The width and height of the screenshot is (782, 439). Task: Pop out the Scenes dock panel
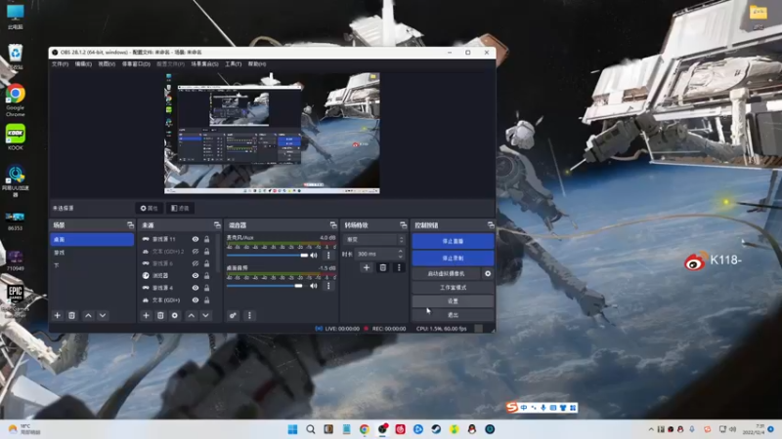click(130, 225)
